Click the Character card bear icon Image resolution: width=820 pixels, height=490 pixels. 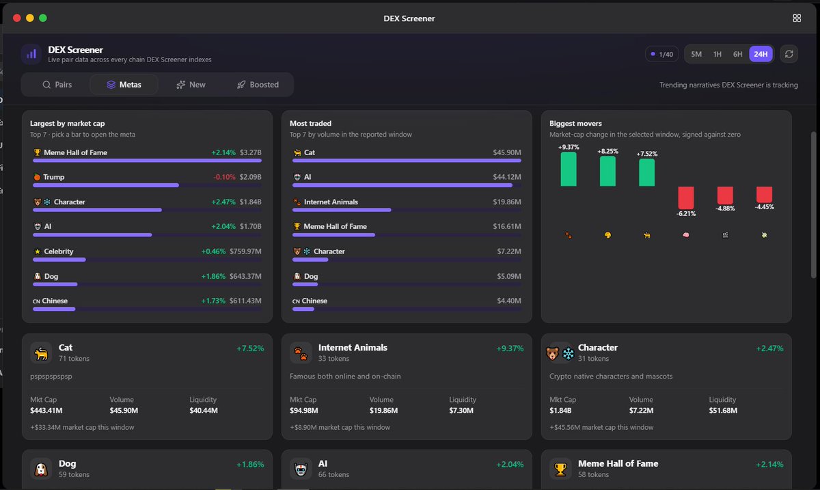coord(553,354)
